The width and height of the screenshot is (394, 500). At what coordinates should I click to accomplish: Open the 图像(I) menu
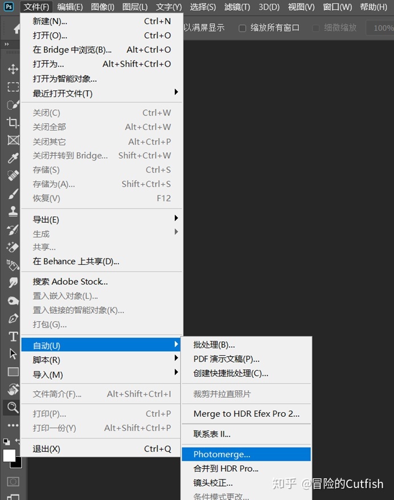coord(102,7)
